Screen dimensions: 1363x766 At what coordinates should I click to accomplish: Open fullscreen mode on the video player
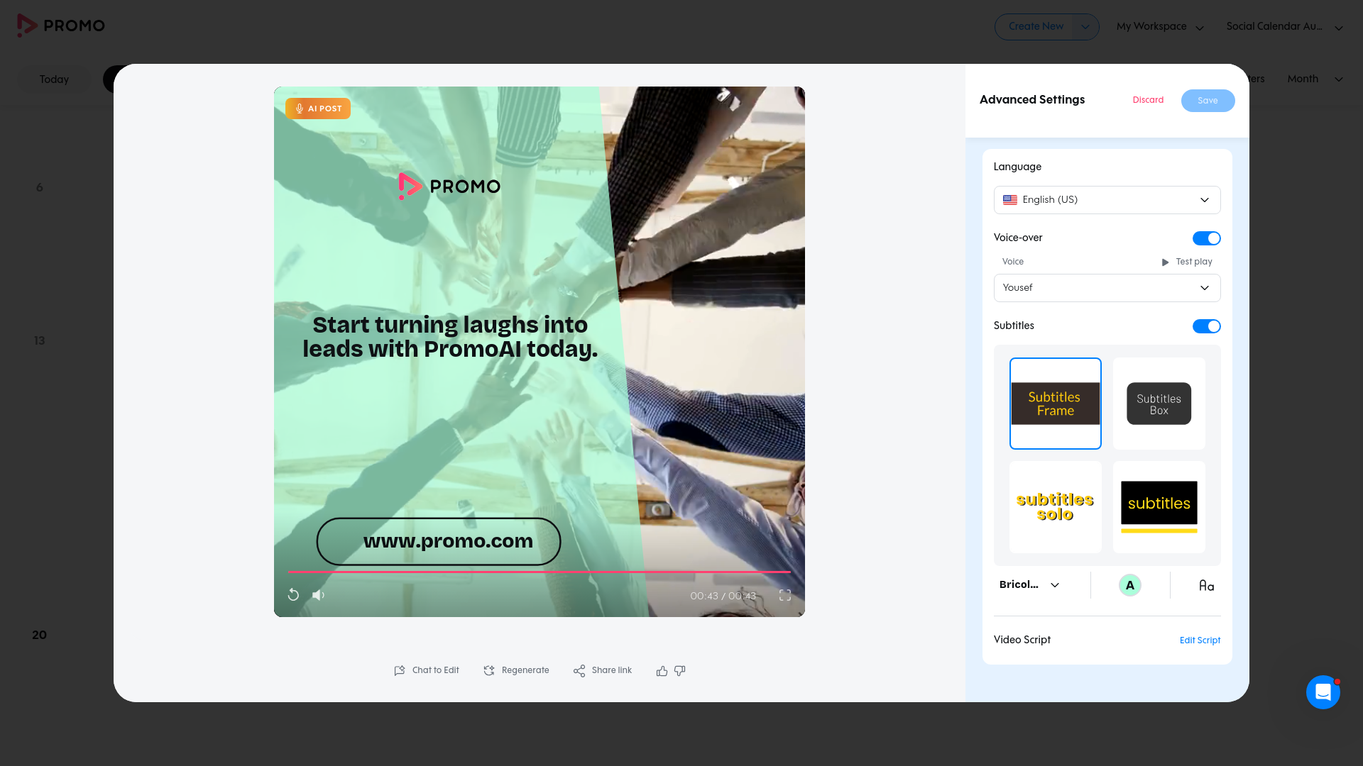(x=784, y=596)
